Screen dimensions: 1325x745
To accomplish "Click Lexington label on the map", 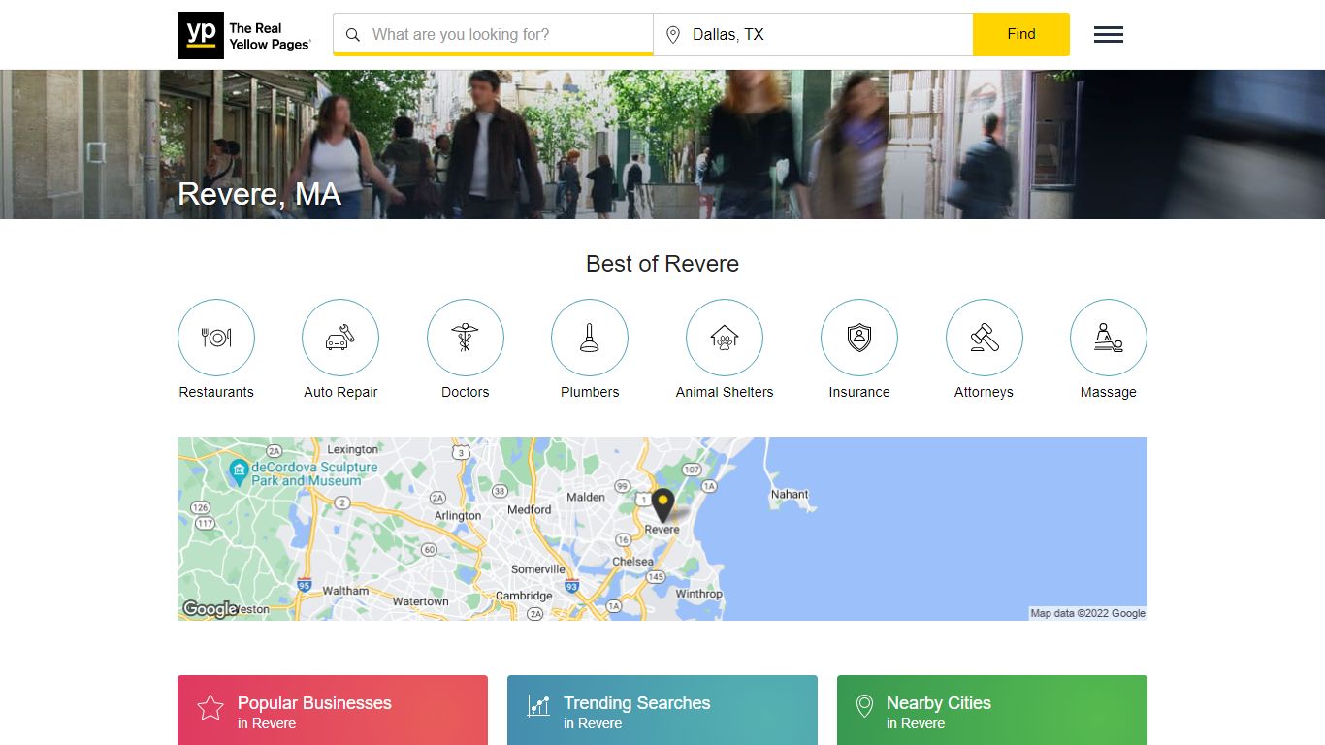I will 353,449.
